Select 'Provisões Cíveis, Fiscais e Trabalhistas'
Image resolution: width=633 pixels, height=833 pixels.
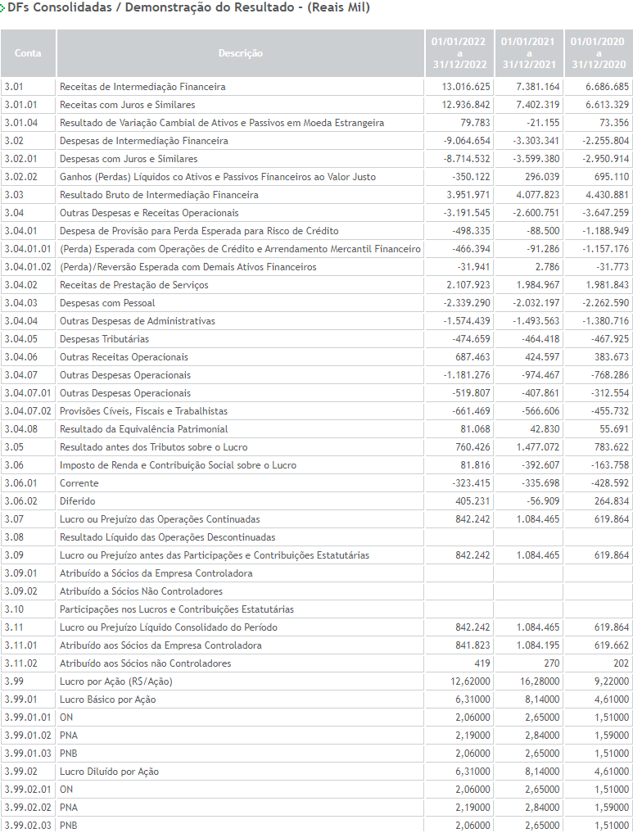(143, 412)
